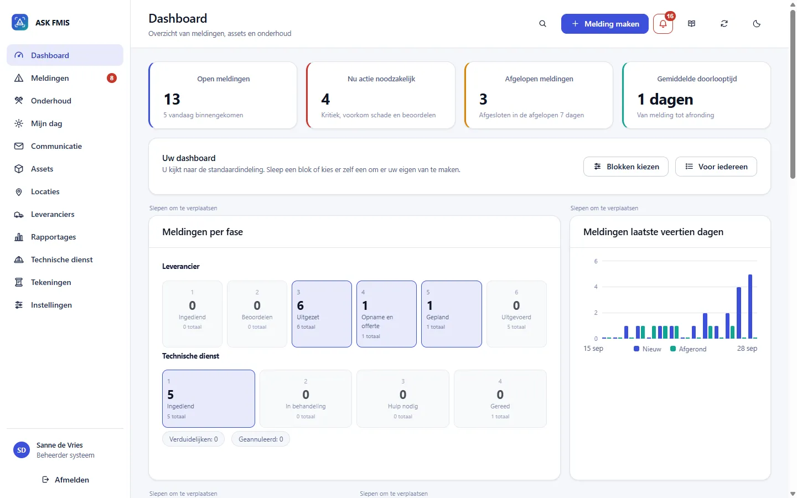Toggle dark mode moon icon
Image resolution: width=797 pixels, height=498 pixels.
[757, 24]
